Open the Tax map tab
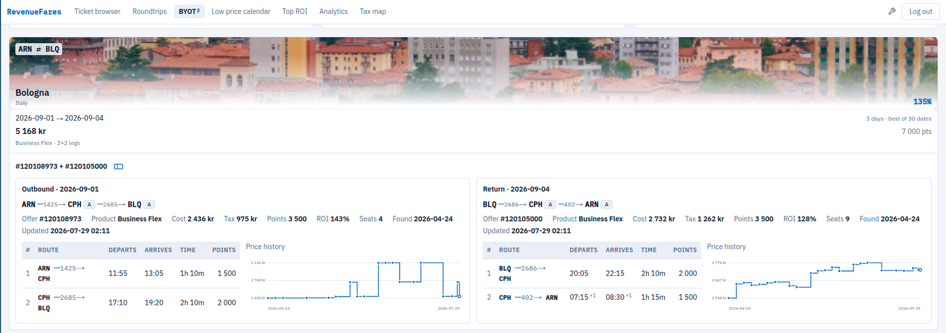Viewport: 946px width, 333px height. [373, 11]
